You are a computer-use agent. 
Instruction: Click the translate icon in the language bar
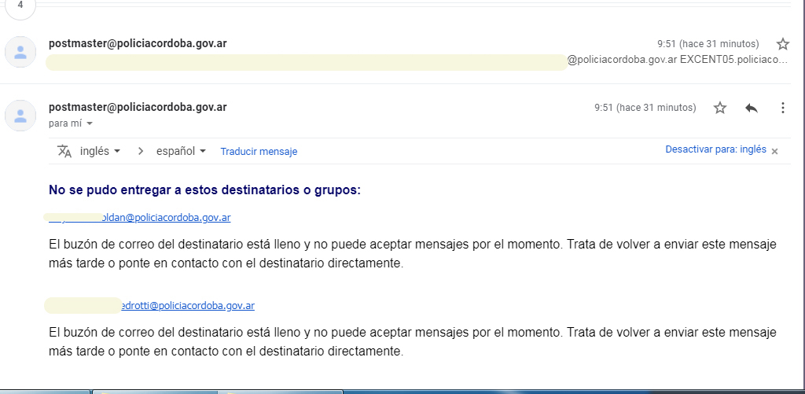tap(64, 151)
